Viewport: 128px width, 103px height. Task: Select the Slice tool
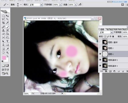(x=7, y=23)
